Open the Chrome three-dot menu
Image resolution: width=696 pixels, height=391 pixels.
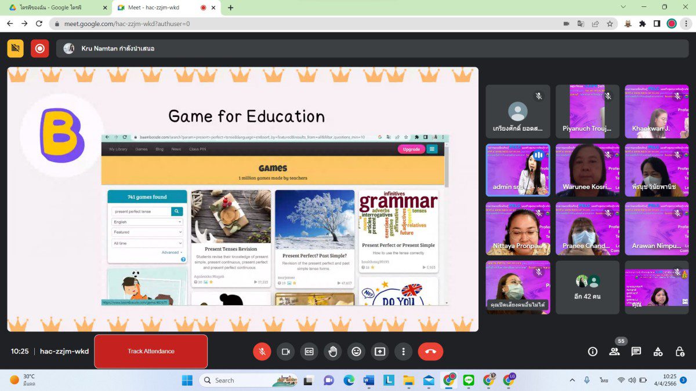(x=686, y=24)
